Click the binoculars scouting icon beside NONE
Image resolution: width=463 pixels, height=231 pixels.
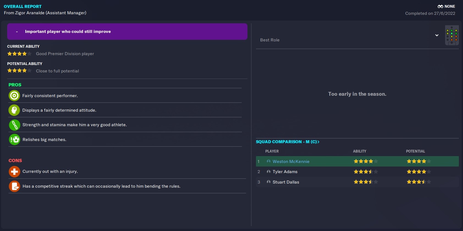pos(440,6)
